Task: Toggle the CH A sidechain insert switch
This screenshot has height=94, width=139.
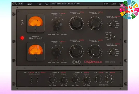Action: pos(31,80)
